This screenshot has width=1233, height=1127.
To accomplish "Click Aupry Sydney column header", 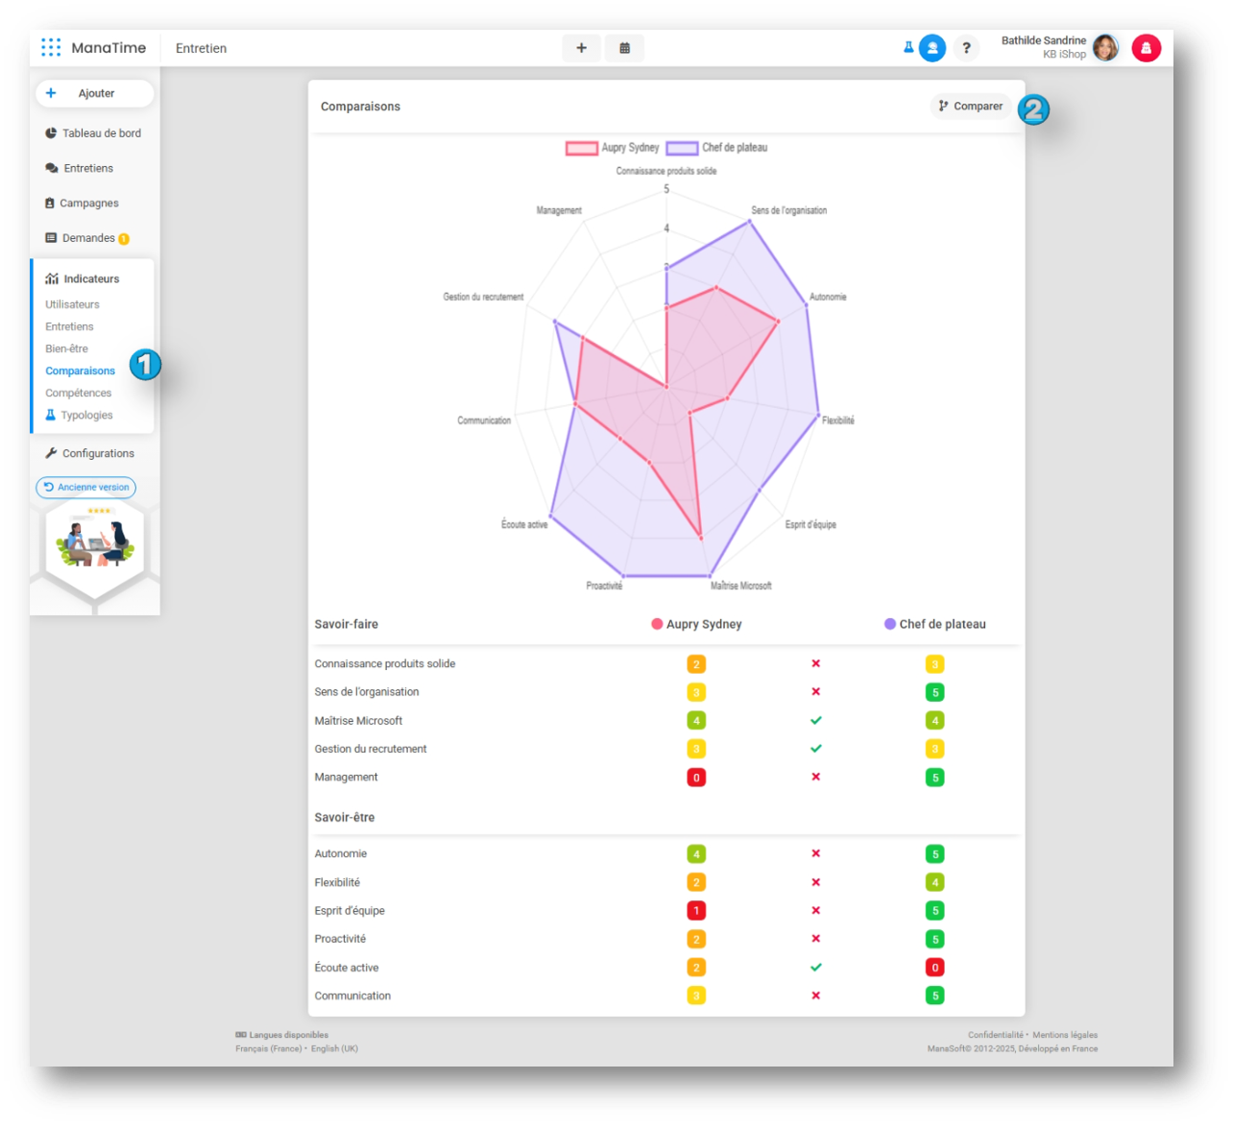I will (696, 624).
